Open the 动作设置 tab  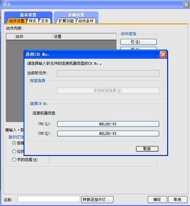coord(17,21)
